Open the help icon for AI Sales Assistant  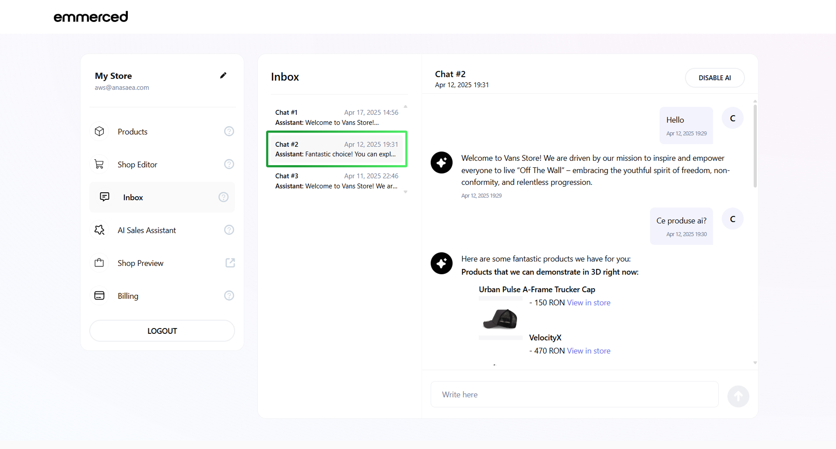tap(229, 230)
